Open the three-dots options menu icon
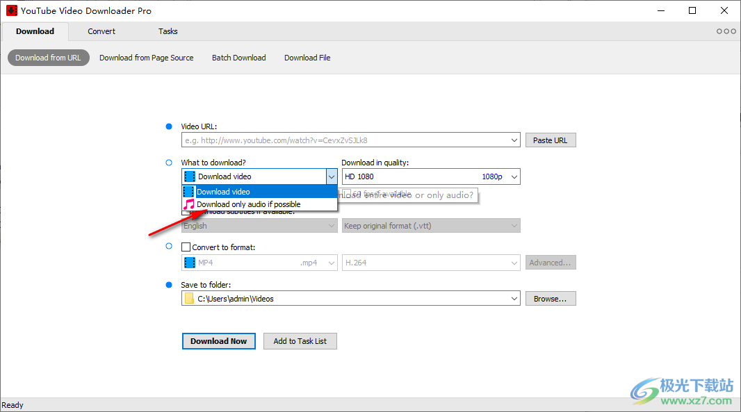 726,31
